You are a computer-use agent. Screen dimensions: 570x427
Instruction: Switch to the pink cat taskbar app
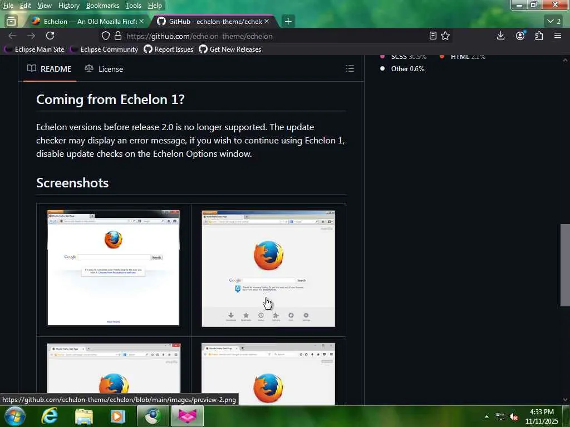pos(188,416)
